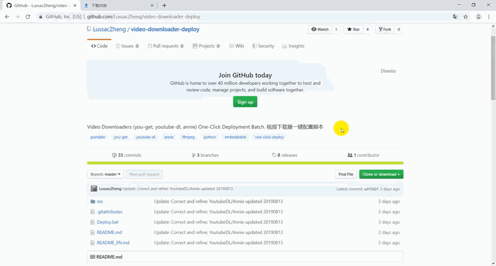View the 1 contributor
The height and width of the screenshot is (266, 496).
[363, 155]
